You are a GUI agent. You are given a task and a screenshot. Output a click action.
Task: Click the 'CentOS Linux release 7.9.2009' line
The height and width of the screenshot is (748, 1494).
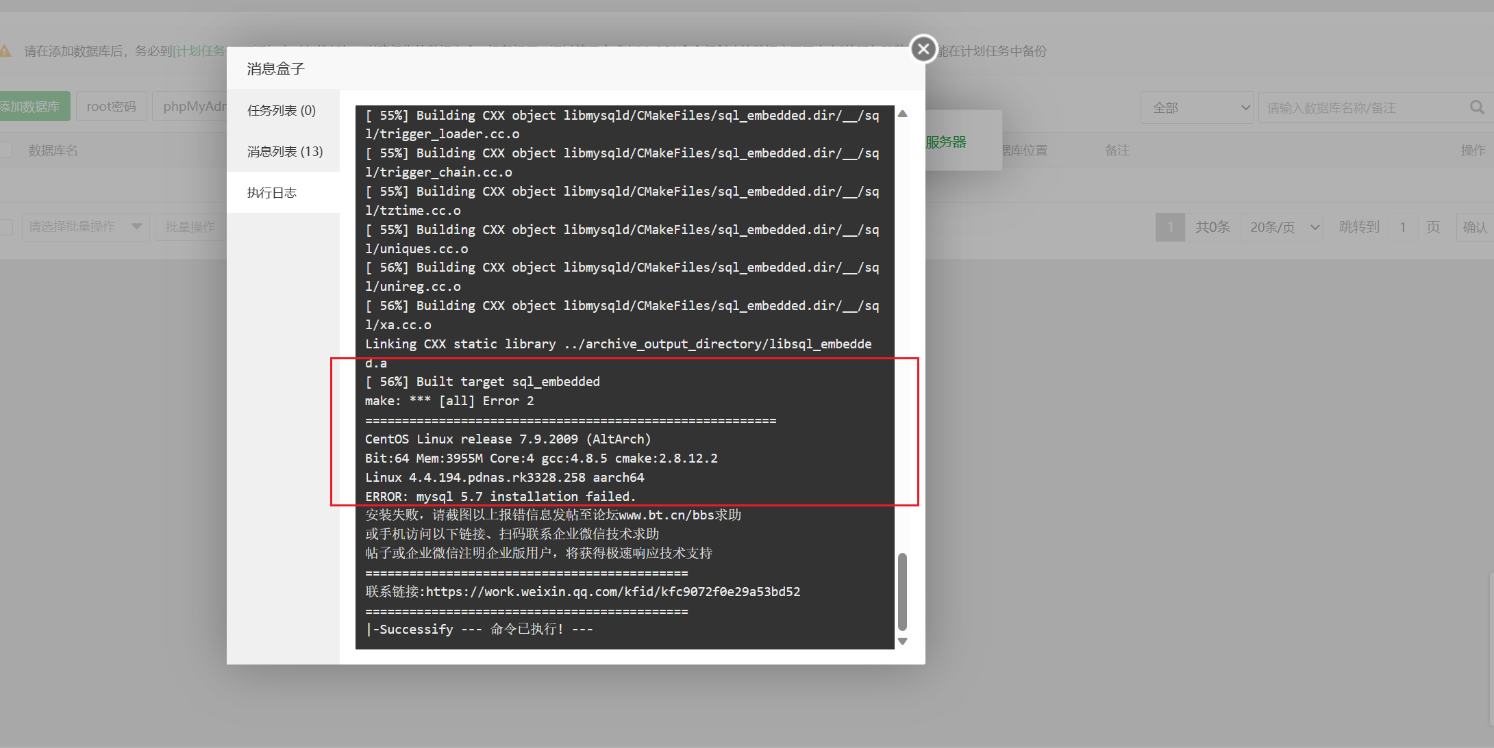[x=508, y=439]
